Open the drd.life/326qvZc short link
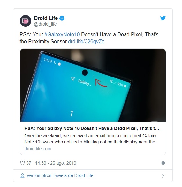Image resolution: width=182 pixels, height=187 pixels. pyautogui.click(x=86, y=42)
